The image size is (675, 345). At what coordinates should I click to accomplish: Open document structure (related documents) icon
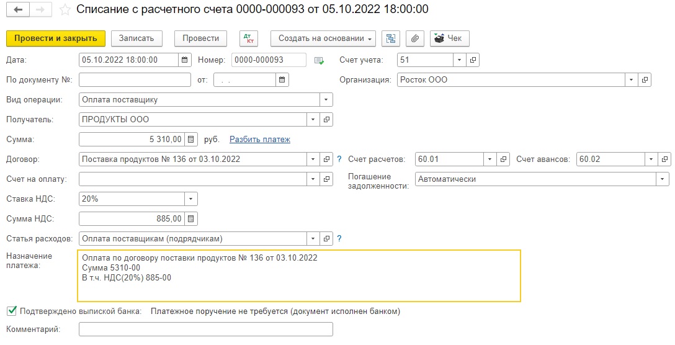click(x=391, y=38)
